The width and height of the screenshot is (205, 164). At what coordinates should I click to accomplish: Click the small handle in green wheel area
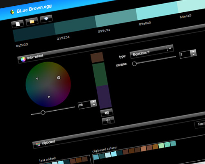pyautogui.click(x=37, y=78)
